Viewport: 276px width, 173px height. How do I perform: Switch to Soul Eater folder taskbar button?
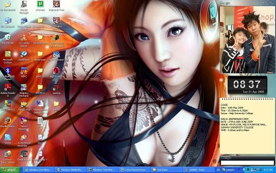166,170
